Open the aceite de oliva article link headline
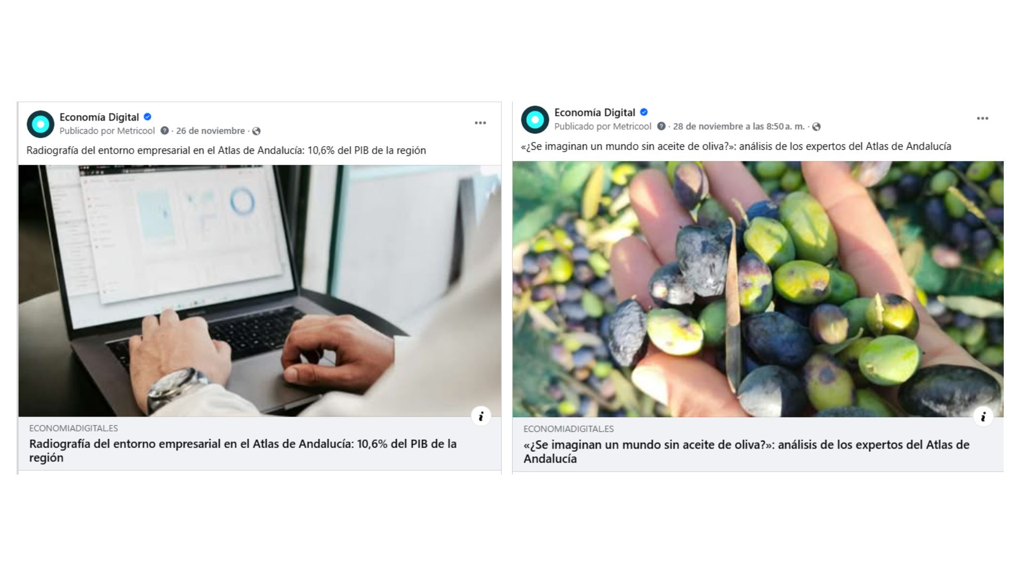This screenshot has width=1024, height=576. pyautogui.click(x=746, y=452)
